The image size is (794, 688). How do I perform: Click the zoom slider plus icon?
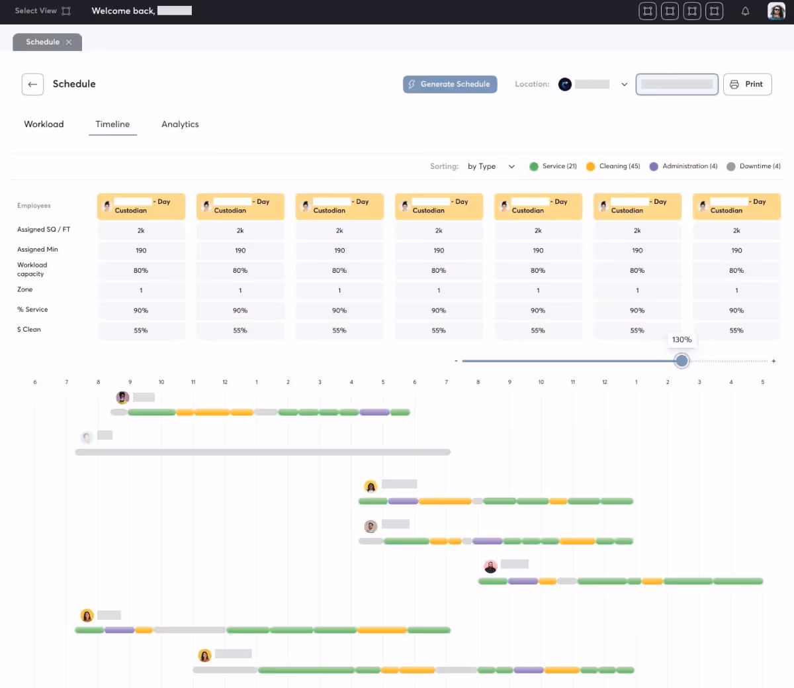pyautogui.click(x=773, y=361)
